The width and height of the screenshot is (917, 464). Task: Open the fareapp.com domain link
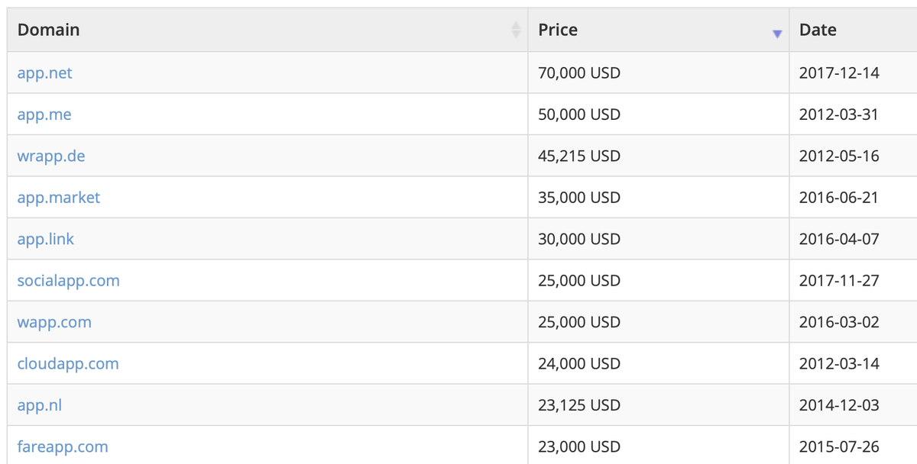pyautogui.click(x=63, y=446)
